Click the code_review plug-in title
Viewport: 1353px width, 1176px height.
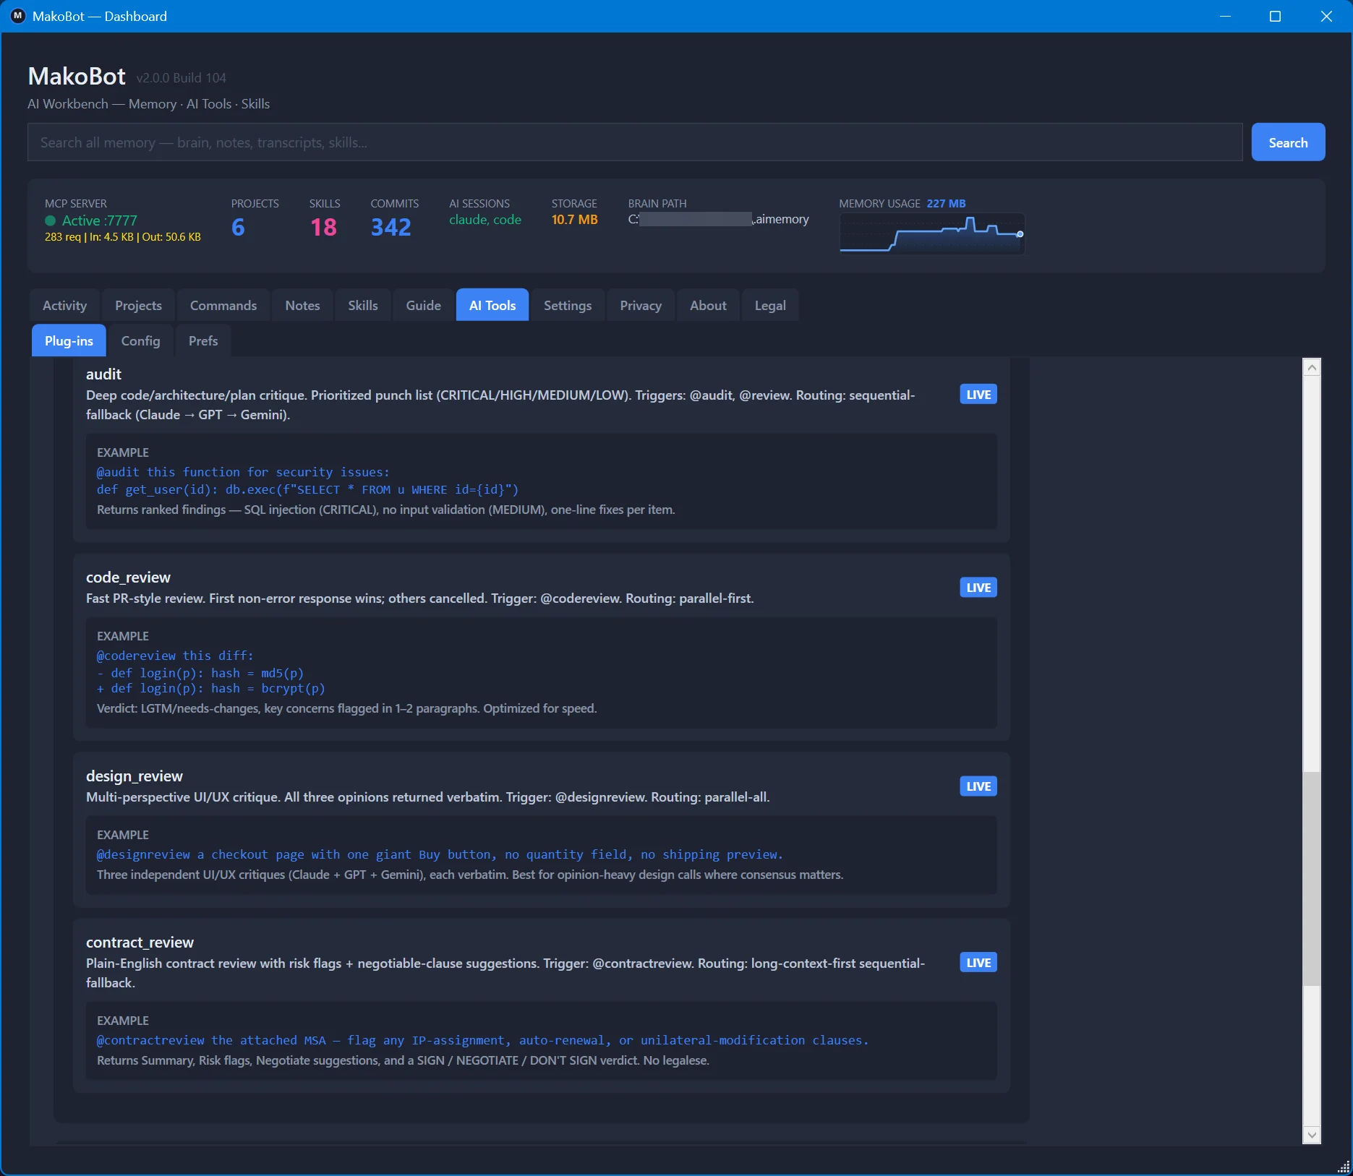[128, 578]
